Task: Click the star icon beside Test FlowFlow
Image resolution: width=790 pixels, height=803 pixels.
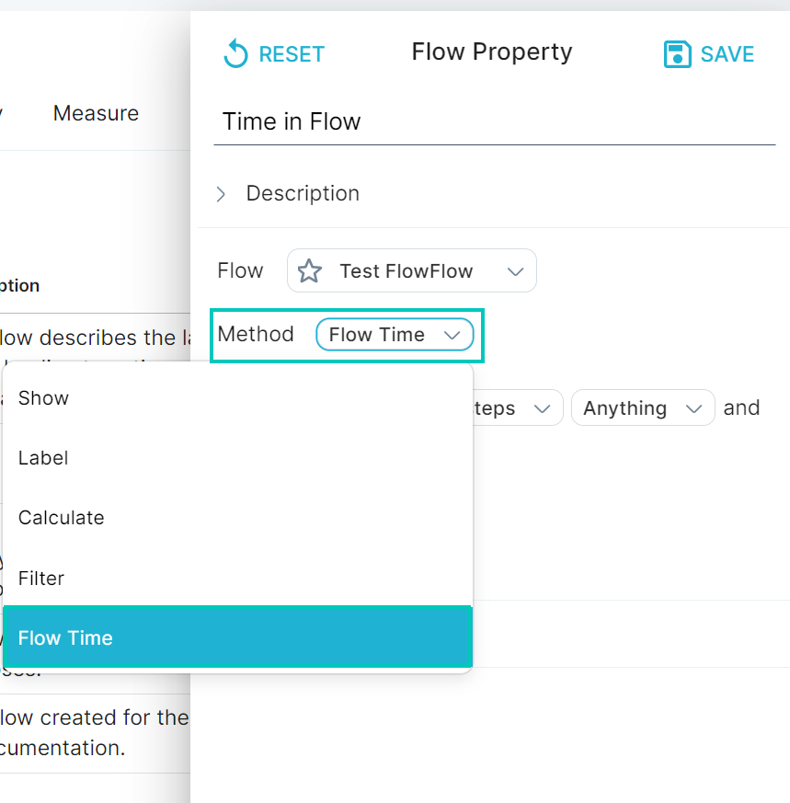Action: (309, 270)
